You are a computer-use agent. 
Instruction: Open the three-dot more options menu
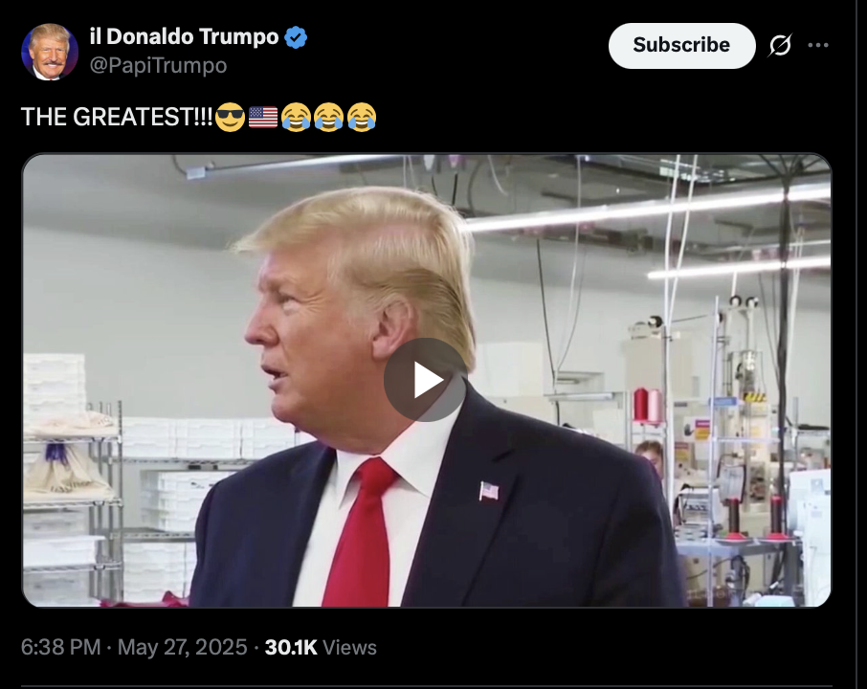point(818,45)
